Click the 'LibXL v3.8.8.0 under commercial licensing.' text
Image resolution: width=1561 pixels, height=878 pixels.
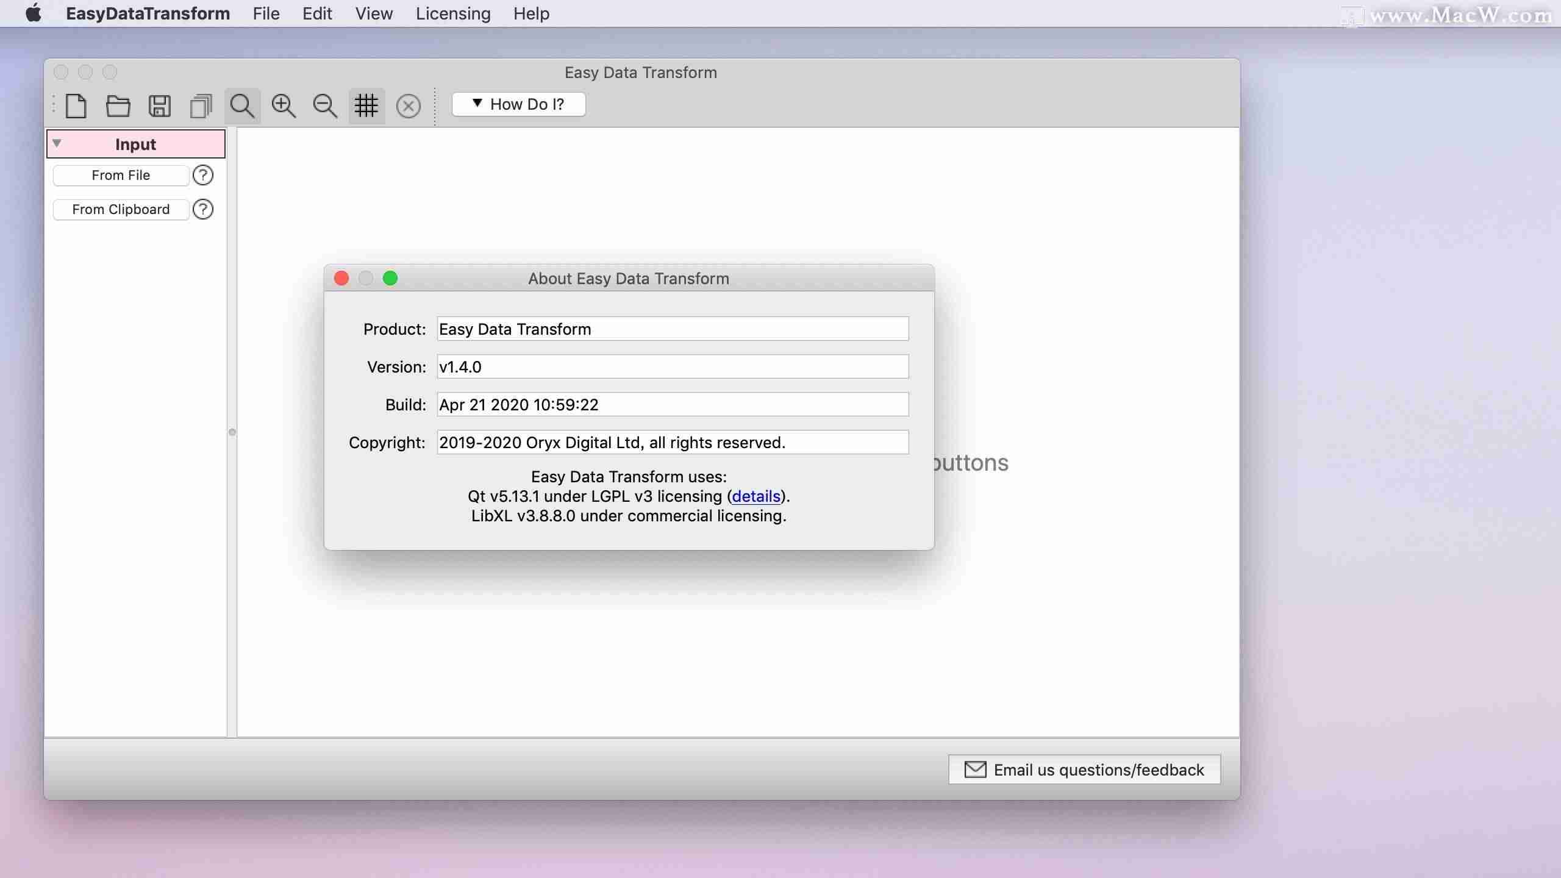[629, 516]
